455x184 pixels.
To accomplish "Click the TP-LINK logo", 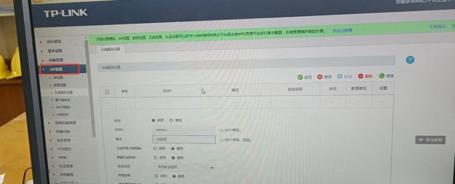I will (65, 13).
